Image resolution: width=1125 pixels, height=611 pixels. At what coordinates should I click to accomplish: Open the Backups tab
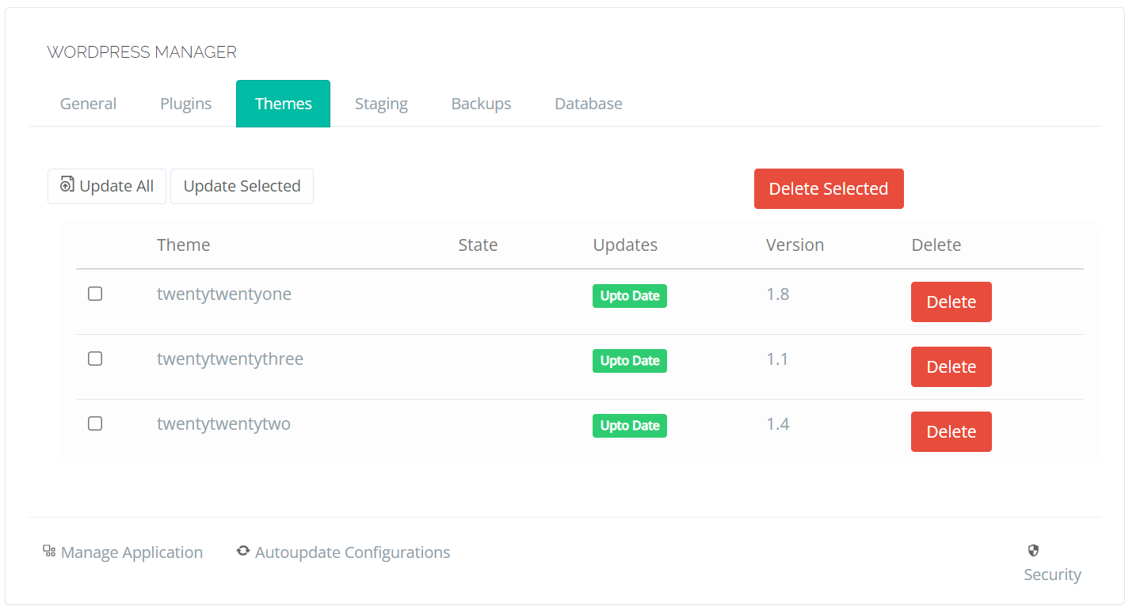coord(482,104)
